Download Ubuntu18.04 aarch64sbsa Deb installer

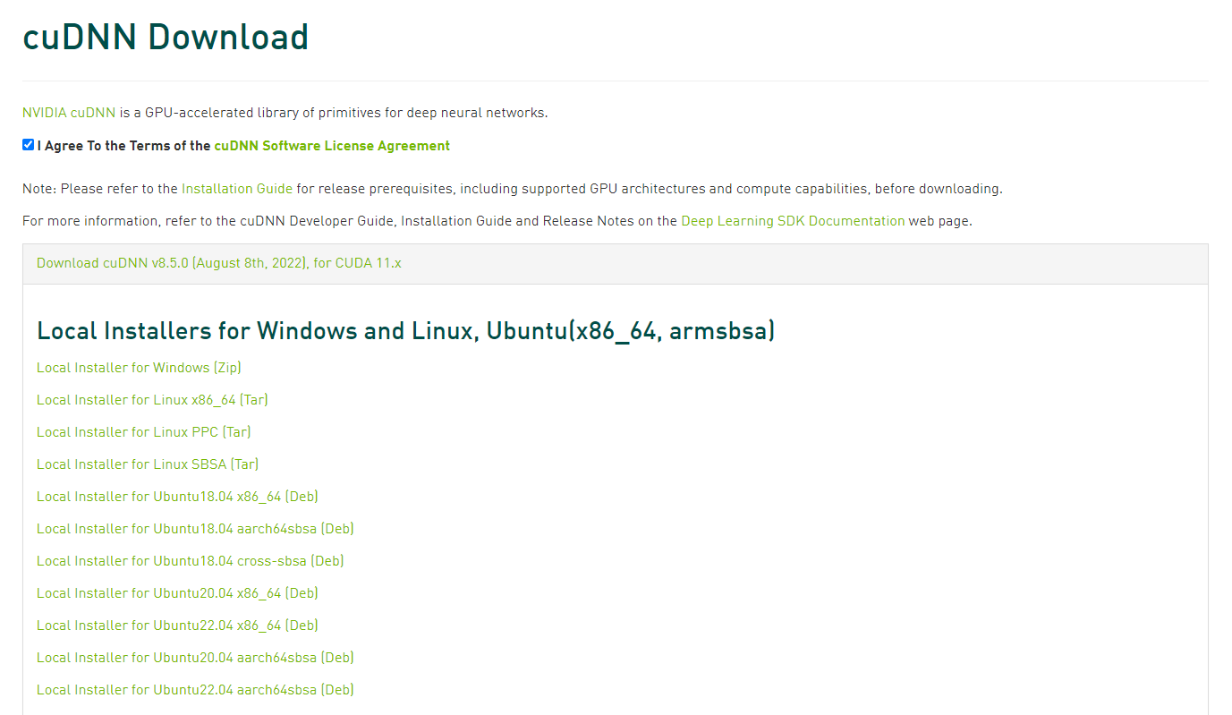[195, 529]
